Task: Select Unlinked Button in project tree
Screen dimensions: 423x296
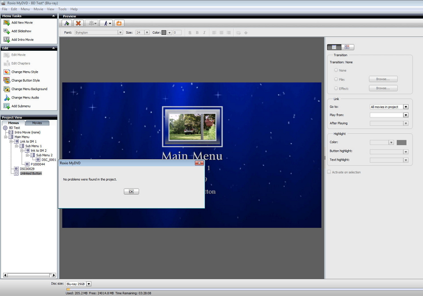Action: [31, 173]
